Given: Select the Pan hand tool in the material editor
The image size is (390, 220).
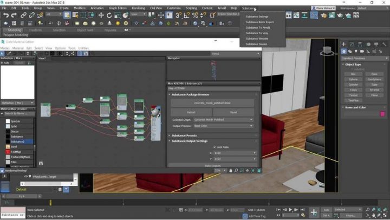Looking at the screenshot, I should click(x=230, y=170).
